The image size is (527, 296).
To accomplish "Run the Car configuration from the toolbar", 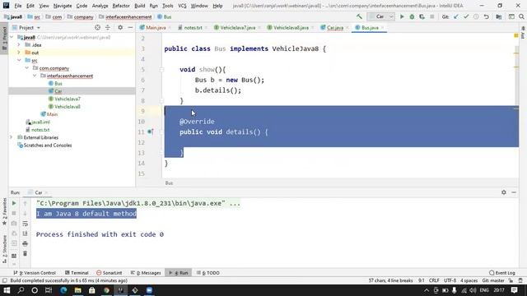I will tap(402, 16).
